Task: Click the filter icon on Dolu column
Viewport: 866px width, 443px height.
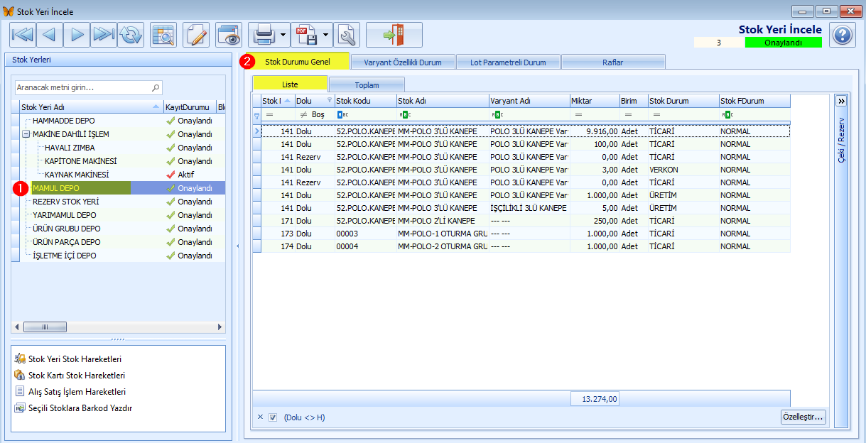Action: (328, 101)
